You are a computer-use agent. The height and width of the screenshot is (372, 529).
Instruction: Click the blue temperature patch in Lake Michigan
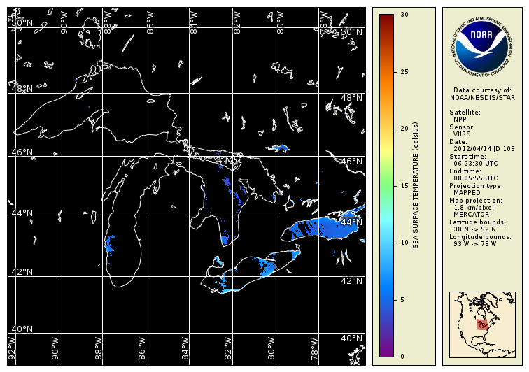(x=110, y=244)
